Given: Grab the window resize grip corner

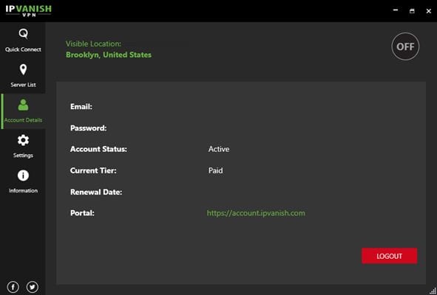Looking at the screenshot, I should [433, 291].
